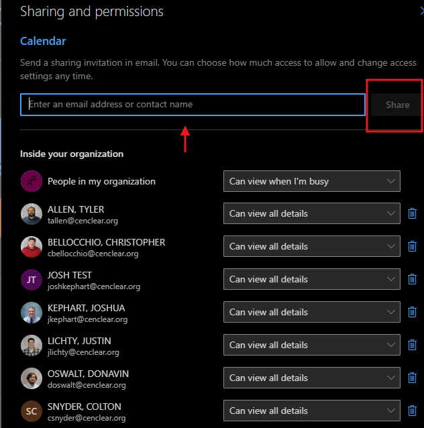
Task: Delete OSWALT, DONAVIN sharing entry
Action: coord(412,378)
